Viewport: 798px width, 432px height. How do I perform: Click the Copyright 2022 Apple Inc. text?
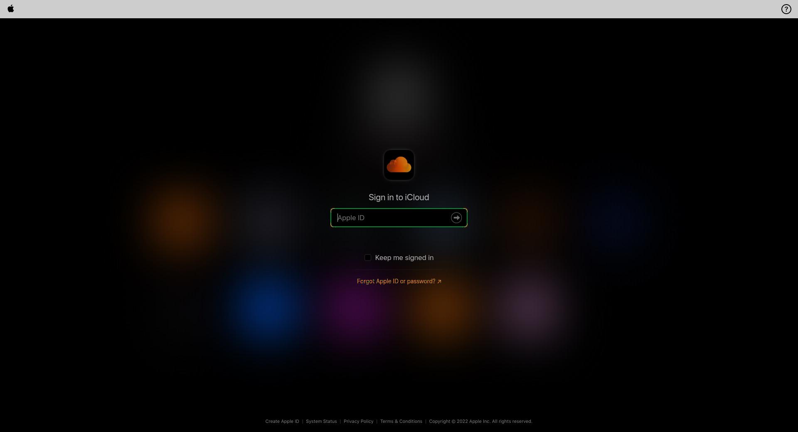pos(480,421)
